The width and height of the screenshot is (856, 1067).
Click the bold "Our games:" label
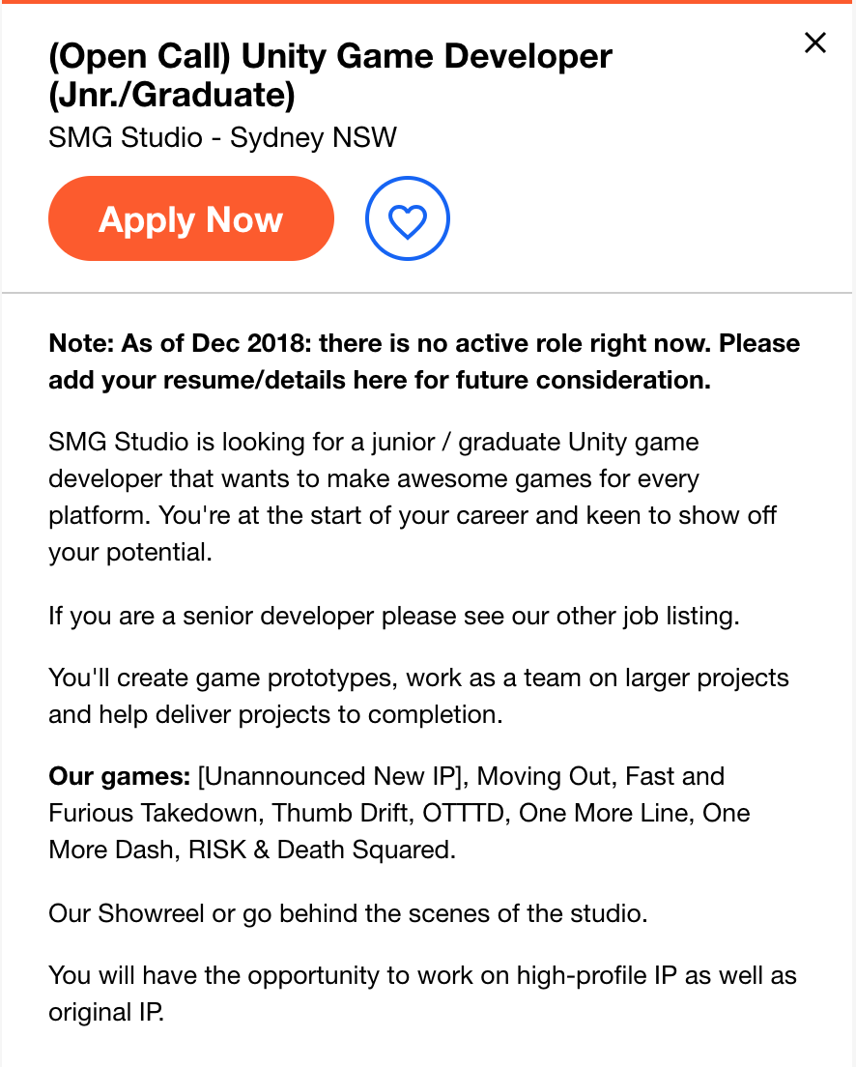click(x=119, y=776)
